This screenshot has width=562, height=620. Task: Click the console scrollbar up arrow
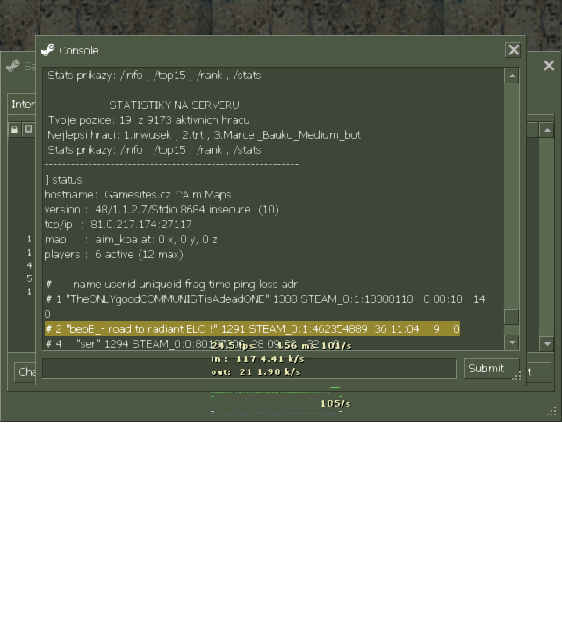511,76
